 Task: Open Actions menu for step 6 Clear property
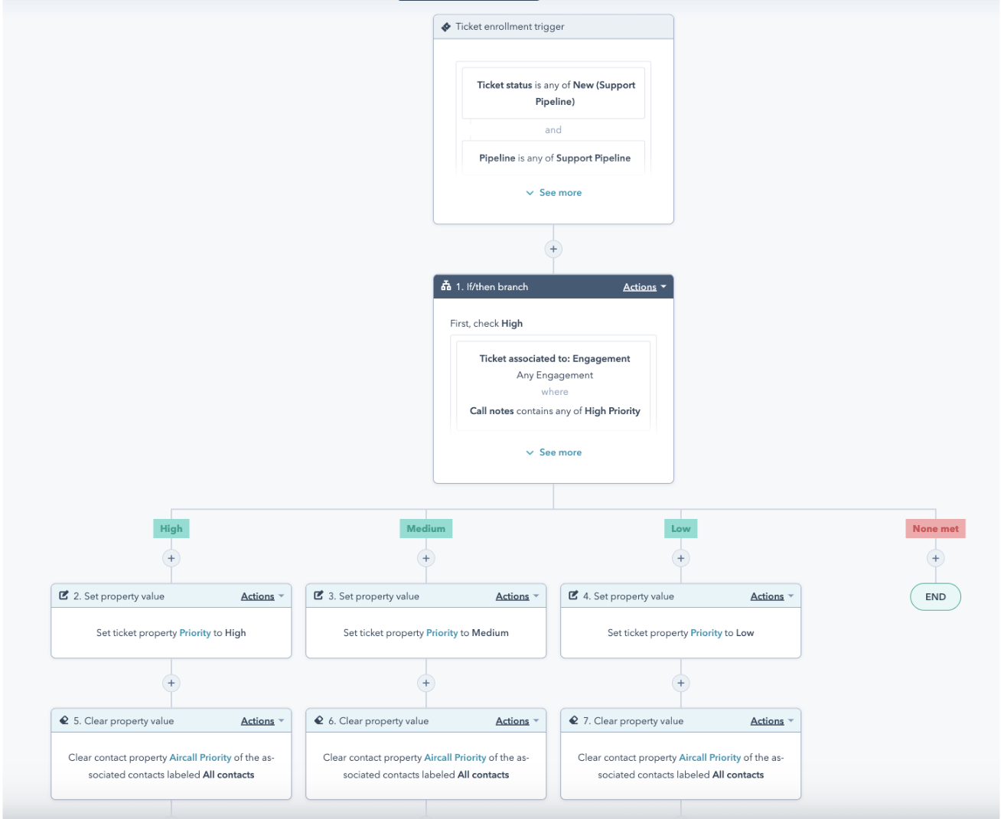(x=517, y=721)
